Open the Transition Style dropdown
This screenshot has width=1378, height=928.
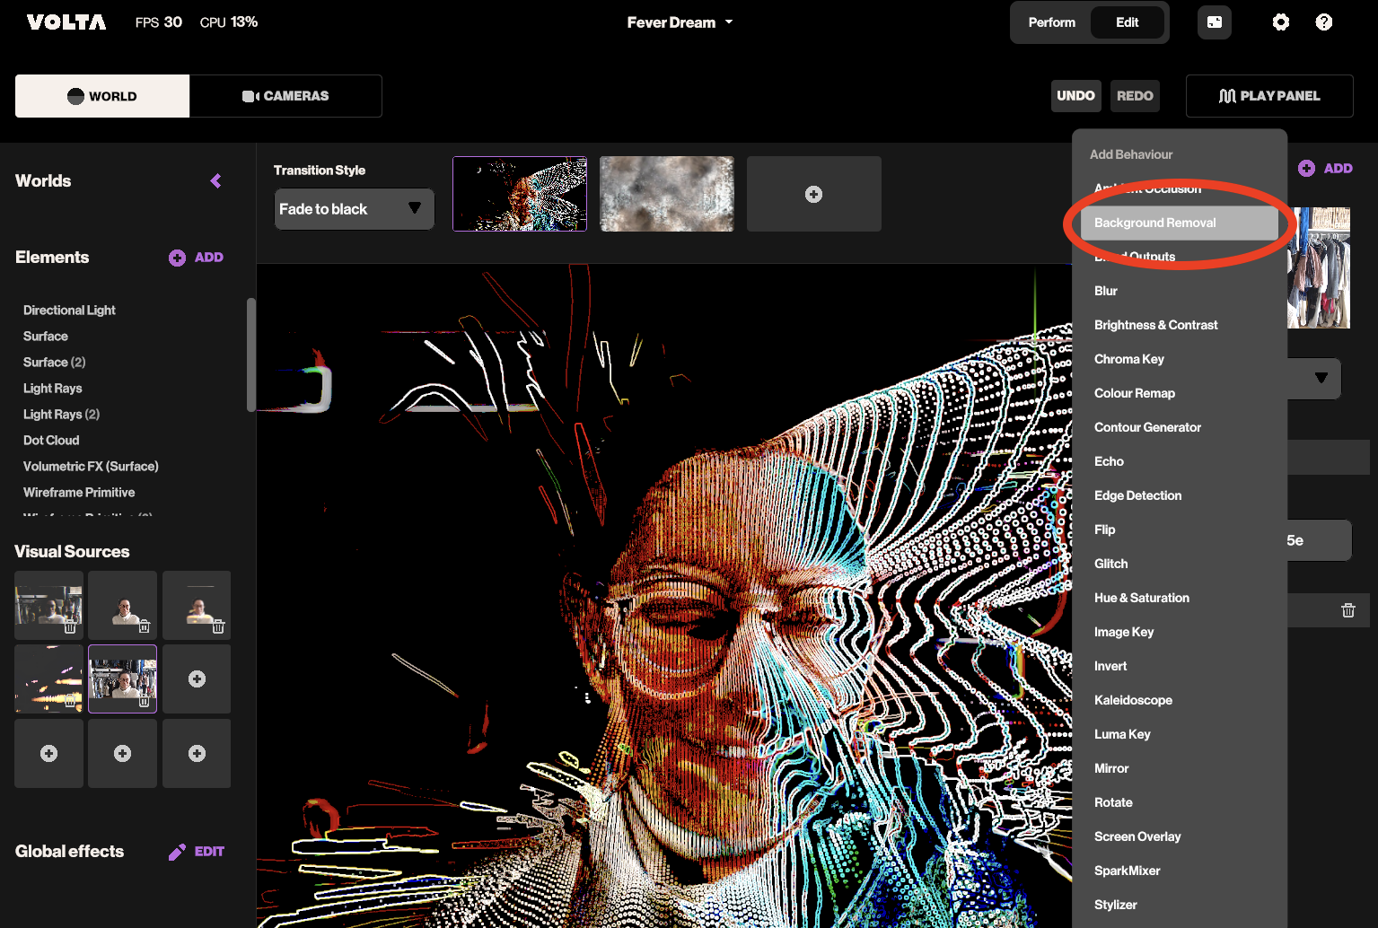(x=354, y=209)
